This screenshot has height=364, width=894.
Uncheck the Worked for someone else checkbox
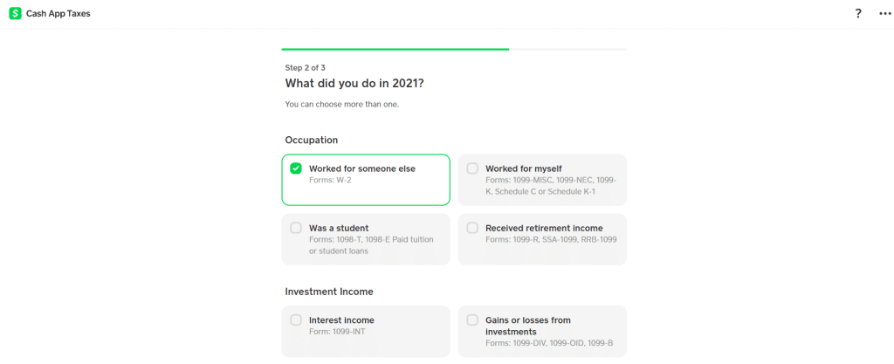[x=296, y=168]
